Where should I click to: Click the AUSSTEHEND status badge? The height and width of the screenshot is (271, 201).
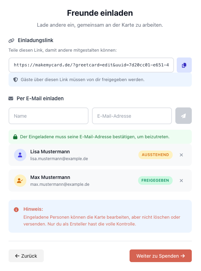pos(156,155)
